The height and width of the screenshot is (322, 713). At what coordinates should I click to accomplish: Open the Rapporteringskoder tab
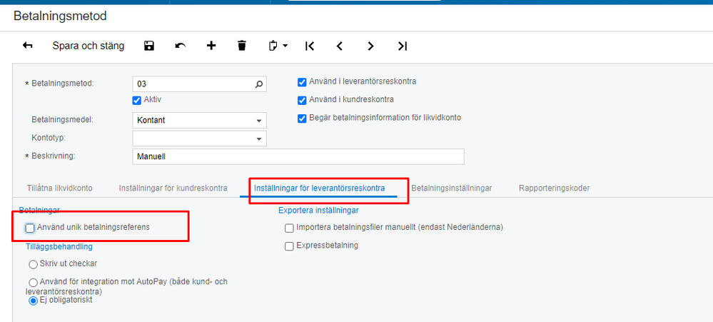point(554,188)
